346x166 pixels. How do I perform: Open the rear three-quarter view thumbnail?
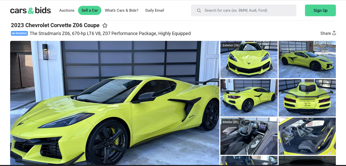[x=249, y=98]
